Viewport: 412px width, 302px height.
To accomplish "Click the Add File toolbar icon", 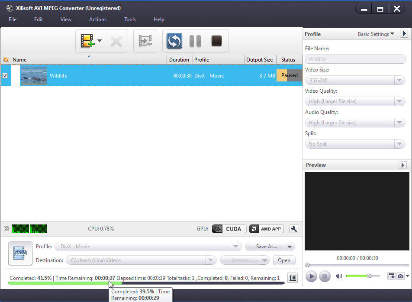I will pos(87,41).
